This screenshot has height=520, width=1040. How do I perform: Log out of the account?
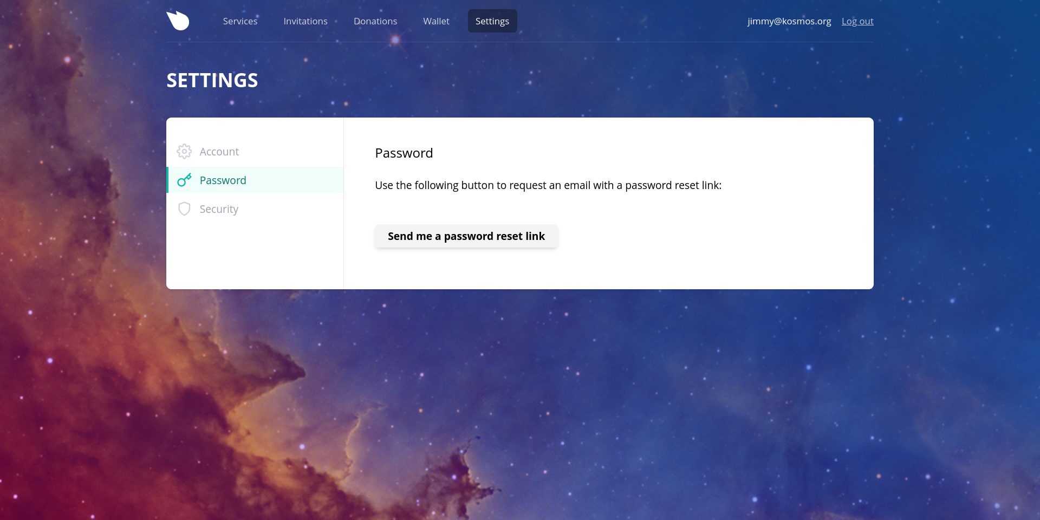click(x=857, y=21)
